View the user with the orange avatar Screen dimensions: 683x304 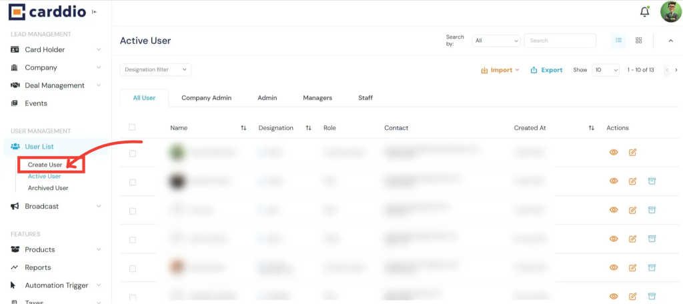[614, 267]
